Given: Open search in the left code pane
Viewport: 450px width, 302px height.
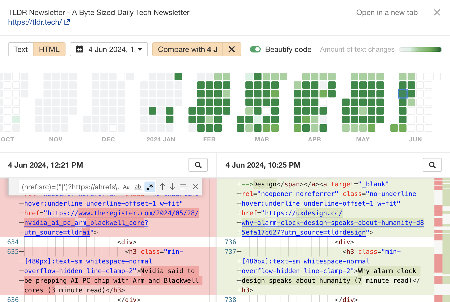Looking at the screenshot, I should [198, 165].
